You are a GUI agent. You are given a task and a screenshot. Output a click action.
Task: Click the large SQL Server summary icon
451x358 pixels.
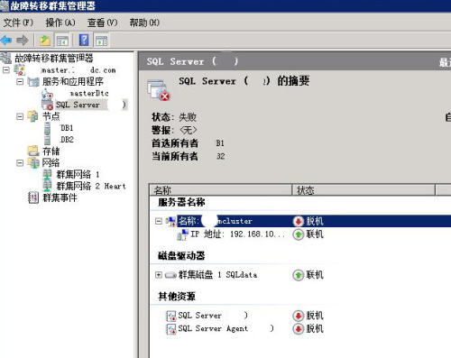(159, 90)
